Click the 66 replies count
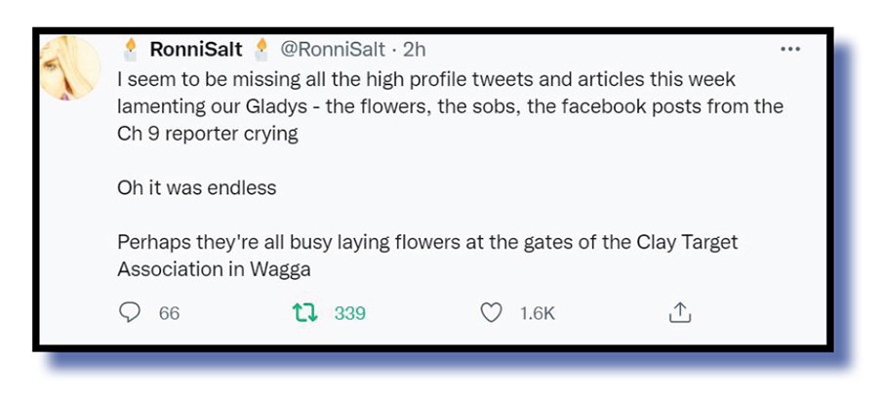Viewport: 885px width, 403px height. (x=169, y=313)
